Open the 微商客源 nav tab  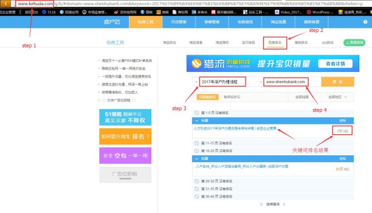coord(311,22)
